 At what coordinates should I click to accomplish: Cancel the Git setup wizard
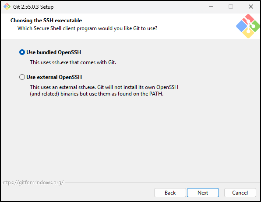pyautogui.click(x=240, y=192)
